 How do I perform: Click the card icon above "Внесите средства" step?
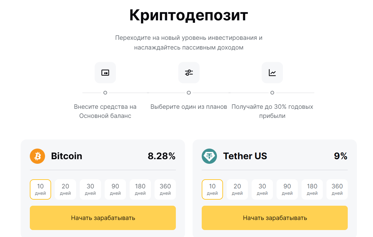point(105,72)
